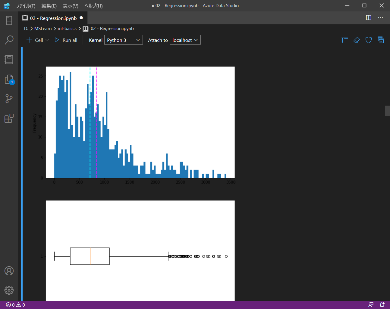
Task: Click the Run with Parameters icon
Action: tap(381, 40)
